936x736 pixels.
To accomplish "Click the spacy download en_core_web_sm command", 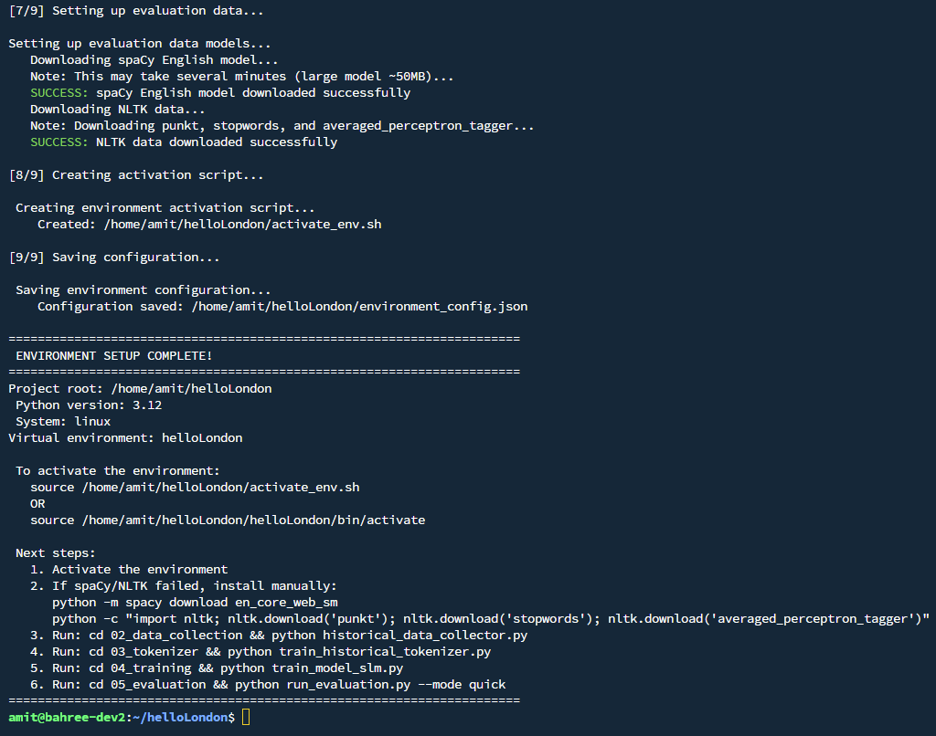I will pos(195,603).
